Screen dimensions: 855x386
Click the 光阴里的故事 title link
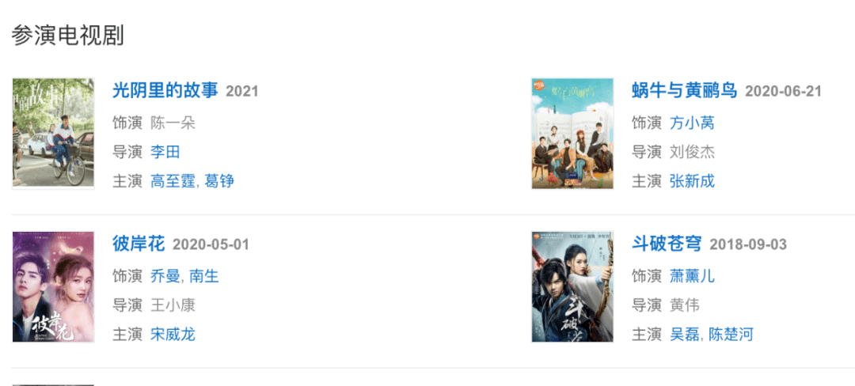pos(165,90)
